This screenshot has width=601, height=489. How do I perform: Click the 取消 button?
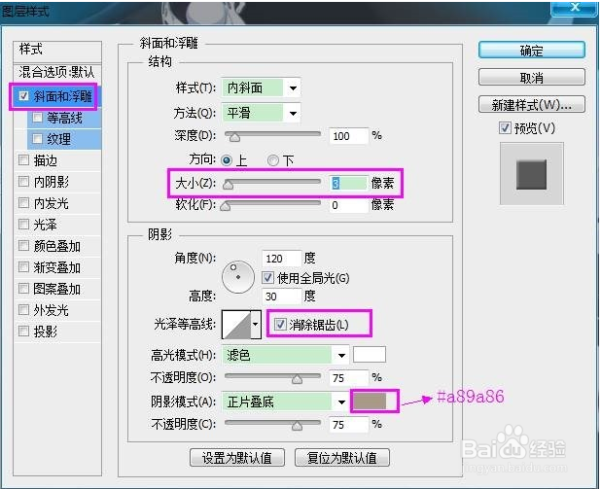531,78
